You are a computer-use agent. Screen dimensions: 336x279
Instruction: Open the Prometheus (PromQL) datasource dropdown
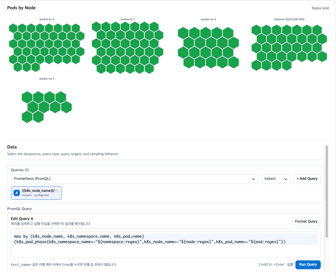(x=135, y=179)
